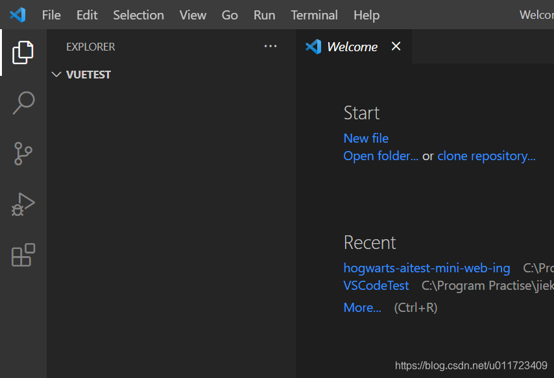
Task: Collapse the VUETEST folder section
Action: (x=56, y=75)
